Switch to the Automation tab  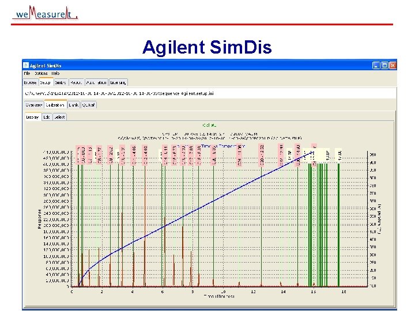(x=96, y=82)
